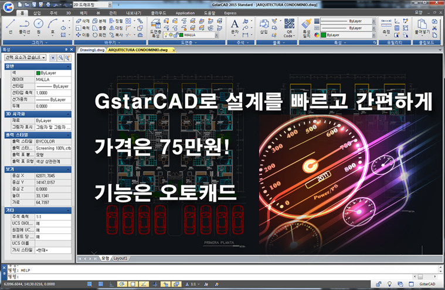Toggle Object snap tracking in status bar
The image size is (445, 290).
coord(144,284)
